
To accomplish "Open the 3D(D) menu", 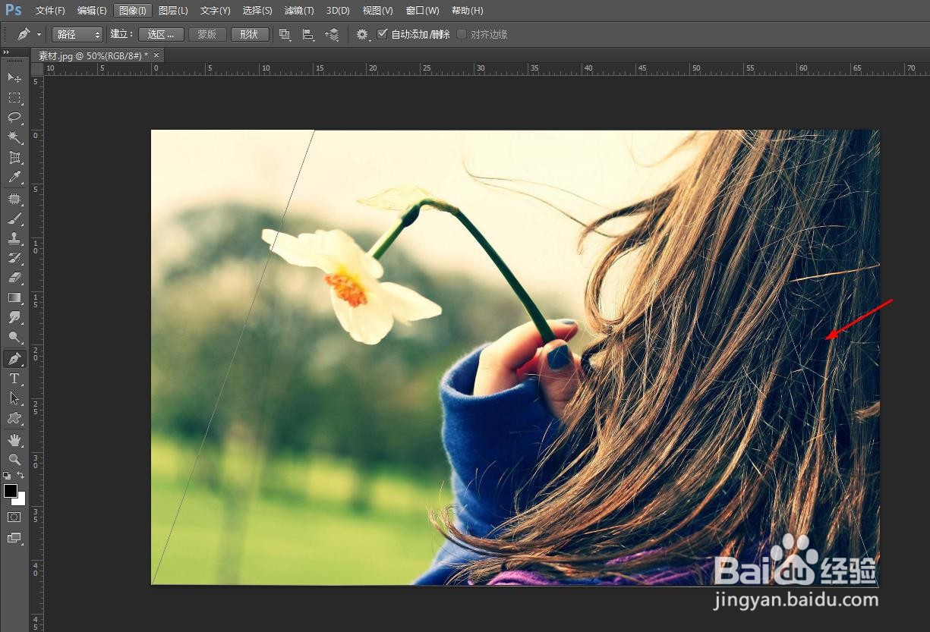I will tap(338, 11).
